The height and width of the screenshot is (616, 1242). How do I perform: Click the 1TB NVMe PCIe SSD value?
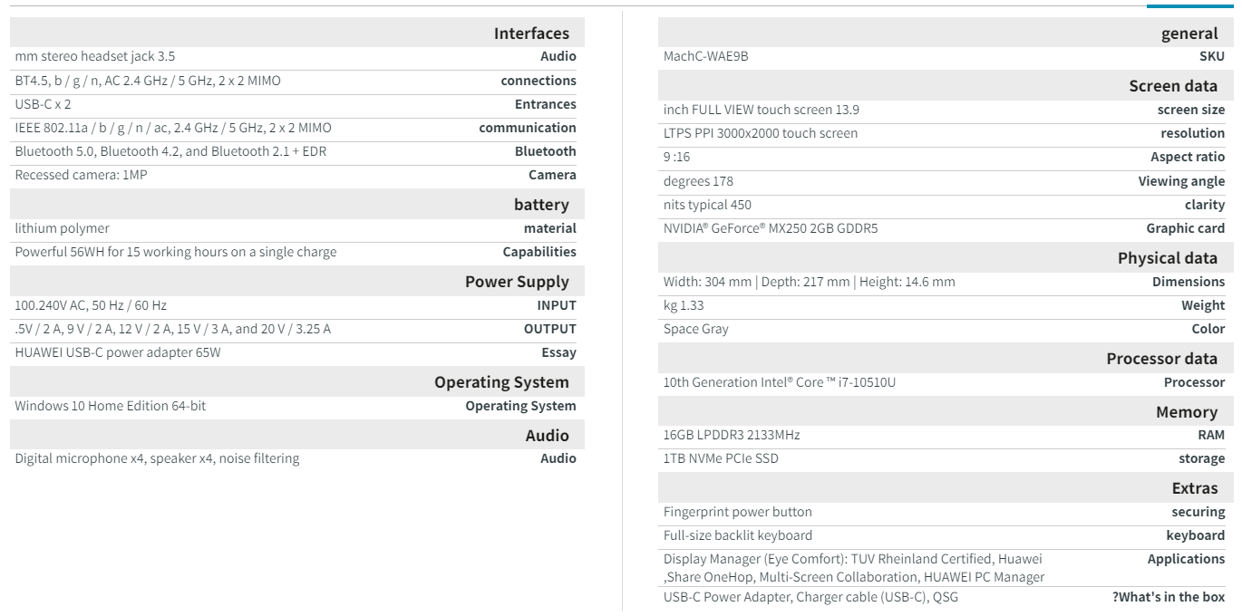pyautogui.click(x=721, y=458)
